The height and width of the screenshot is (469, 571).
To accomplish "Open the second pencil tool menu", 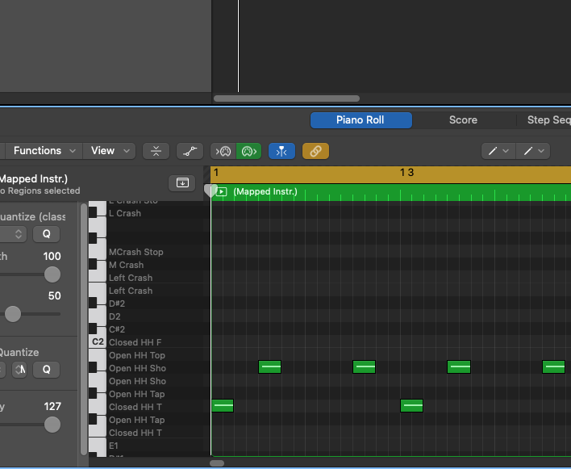I will coord(533,151).
